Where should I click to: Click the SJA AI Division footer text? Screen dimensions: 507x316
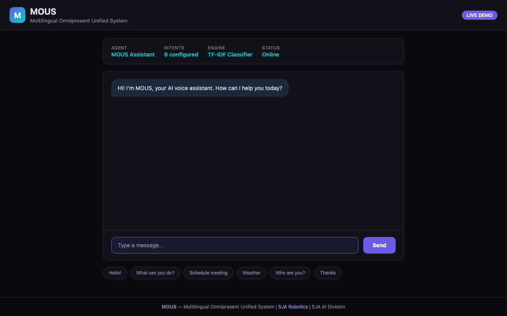[328, 307]
